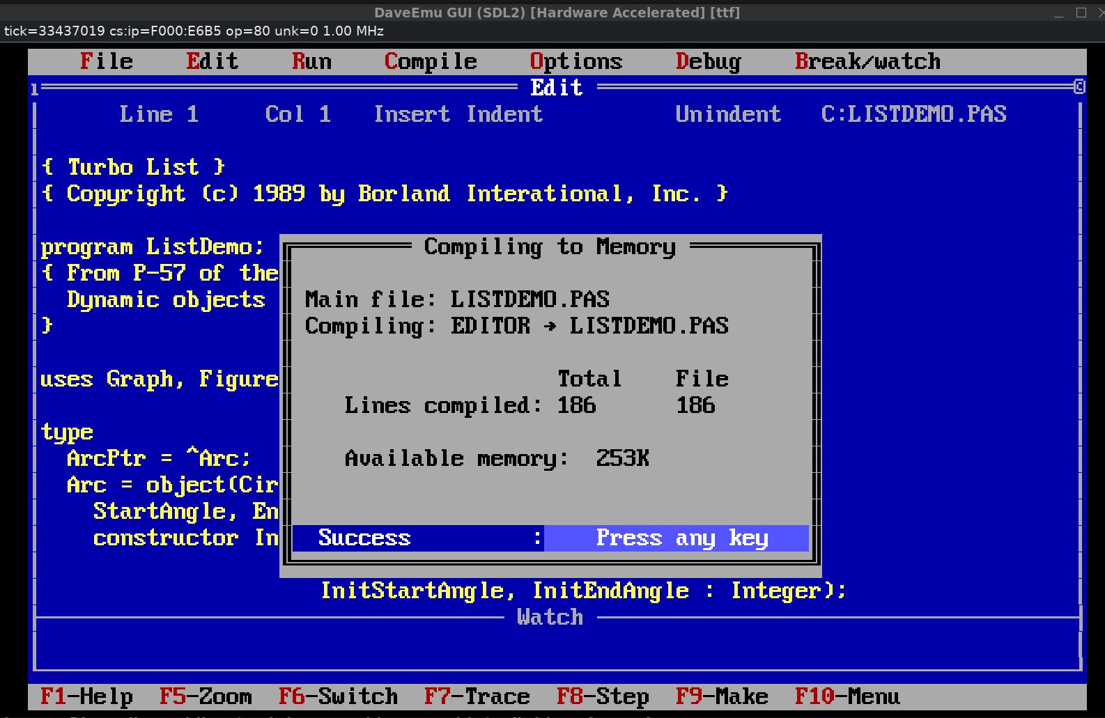
Task: Click the edit window corner icon
Action: tap(1079, 87)
